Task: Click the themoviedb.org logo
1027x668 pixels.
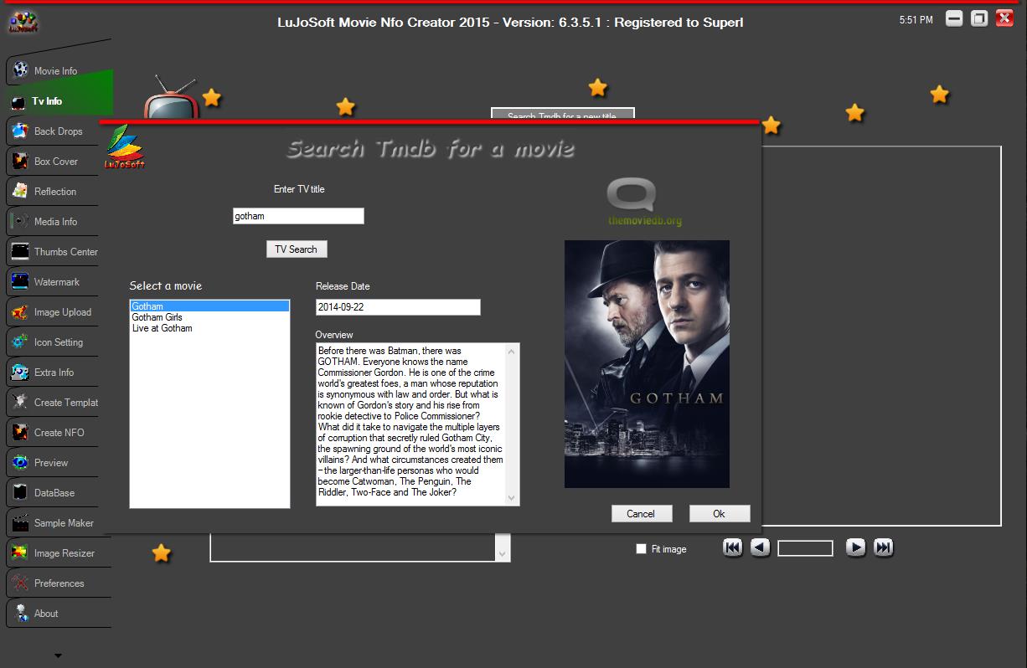Action: [x=644, y=203]
